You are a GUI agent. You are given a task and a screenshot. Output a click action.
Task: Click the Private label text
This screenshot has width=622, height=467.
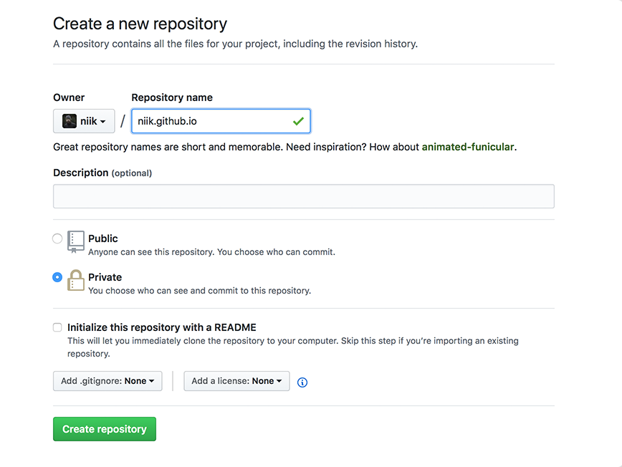tap(105, 277)
